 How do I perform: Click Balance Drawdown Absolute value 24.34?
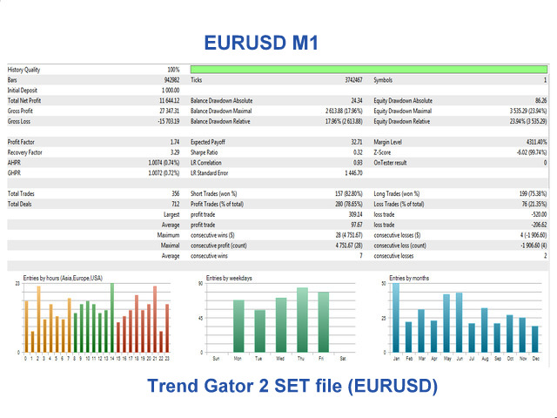[357, 101]
